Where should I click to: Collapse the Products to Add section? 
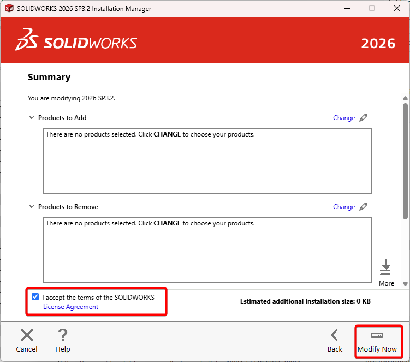[x=31, y=117]
